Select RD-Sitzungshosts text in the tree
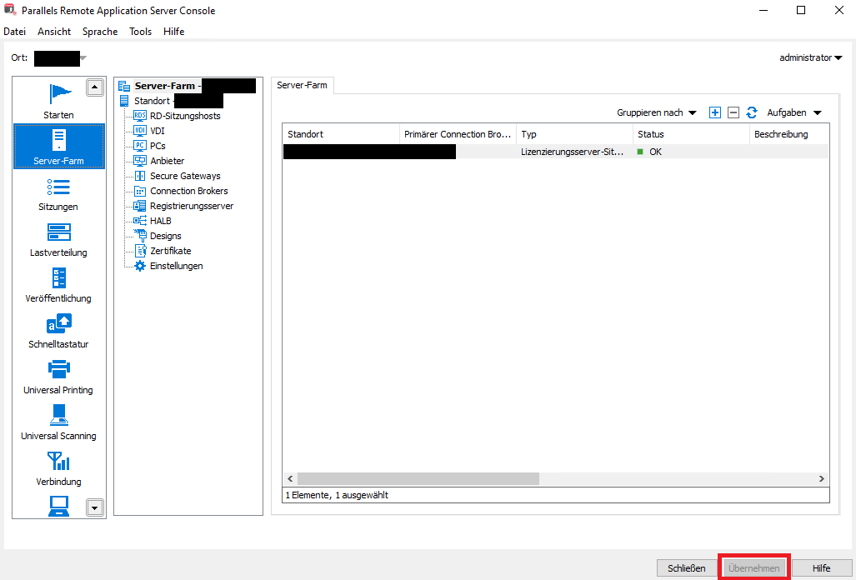 pos(185,116)
